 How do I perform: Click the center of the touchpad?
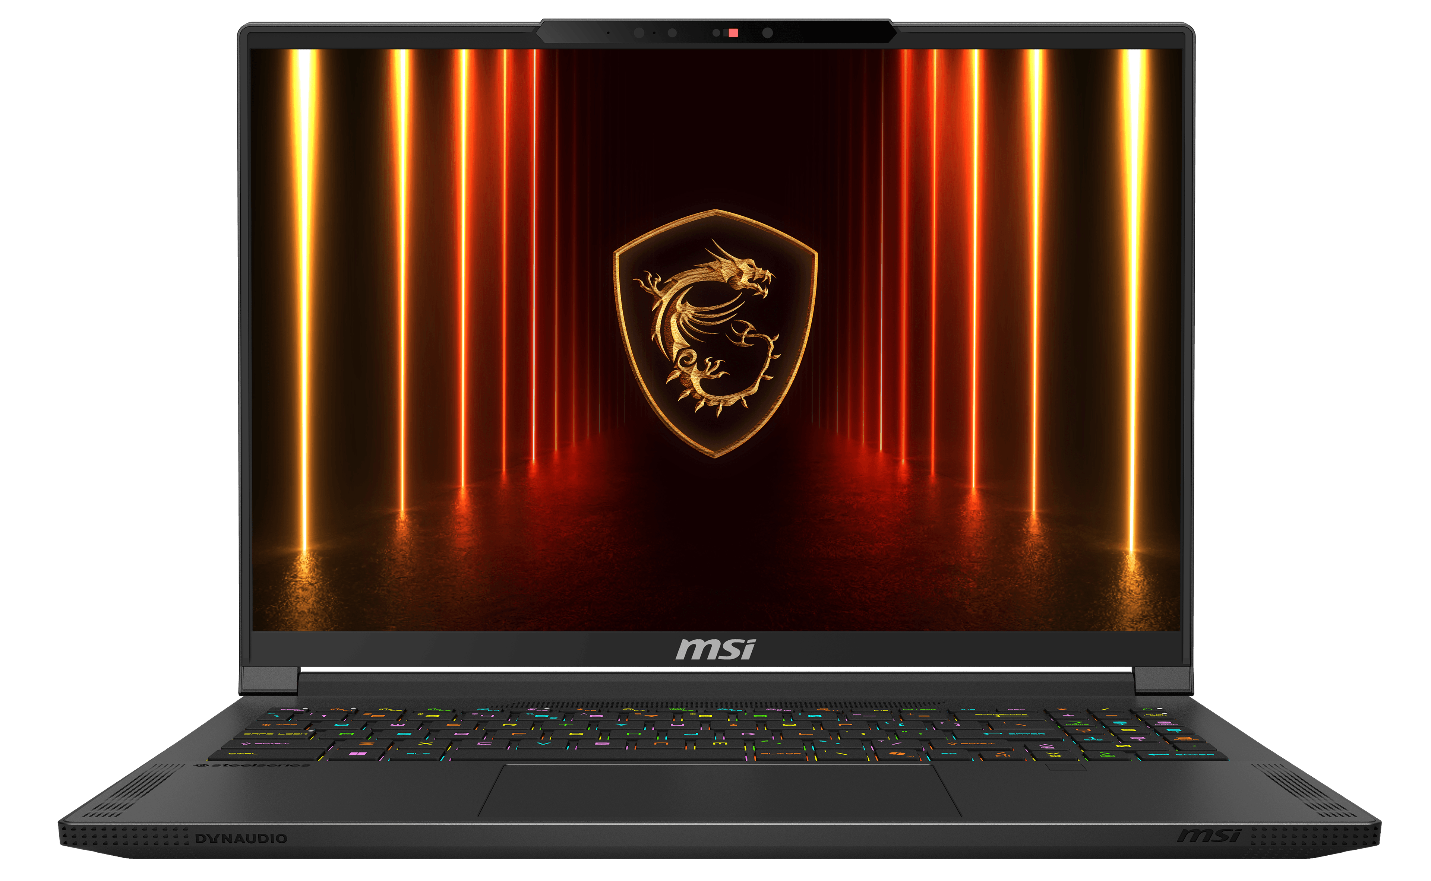720,791
